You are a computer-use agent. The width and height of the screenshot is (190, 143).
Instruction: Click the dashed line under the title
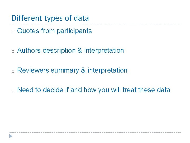tap(95, 24)
